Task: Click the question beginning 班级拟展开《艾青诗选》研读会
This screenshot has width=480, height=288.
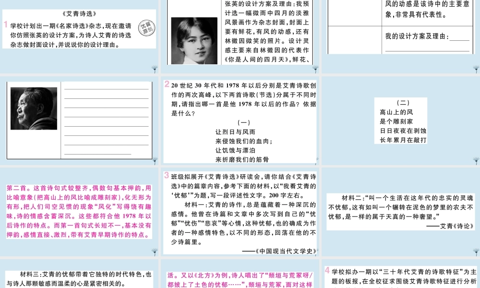Action: [244, 186]
